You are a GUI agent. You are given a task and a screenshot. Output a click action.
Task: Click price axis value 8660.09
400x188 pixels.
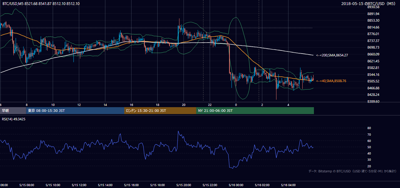coord(373,54)
